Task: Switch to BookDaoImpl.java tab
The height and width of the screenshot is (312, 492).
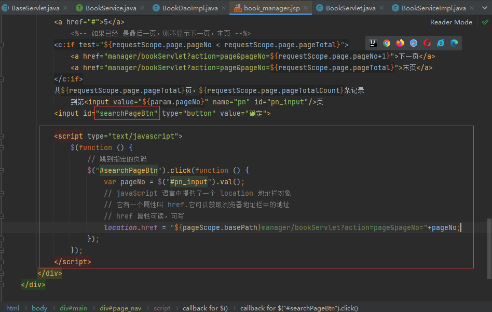Action: pos(190,8)
